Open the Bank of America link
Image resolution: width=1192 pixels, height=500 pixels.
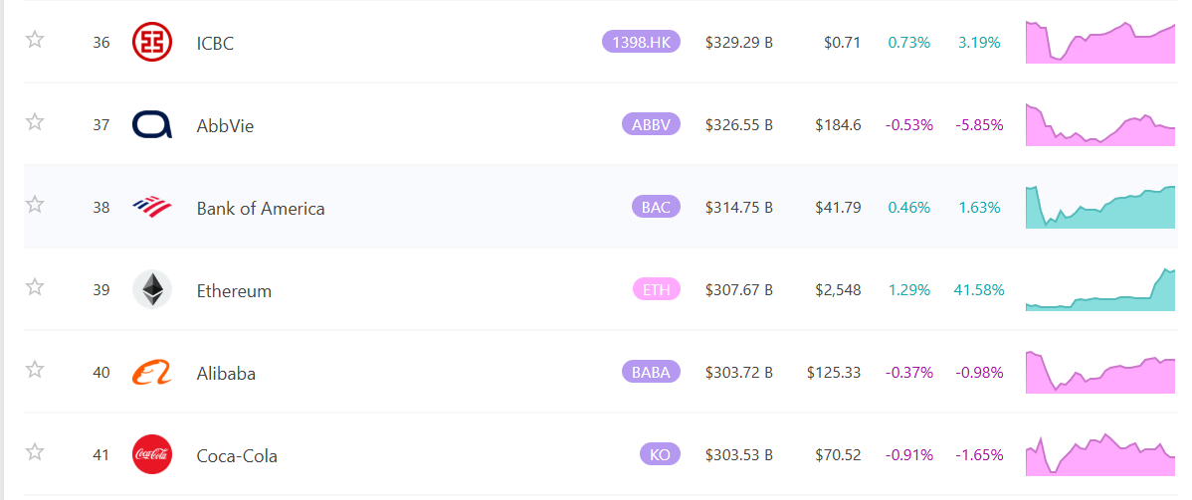[x=261, y=208]
